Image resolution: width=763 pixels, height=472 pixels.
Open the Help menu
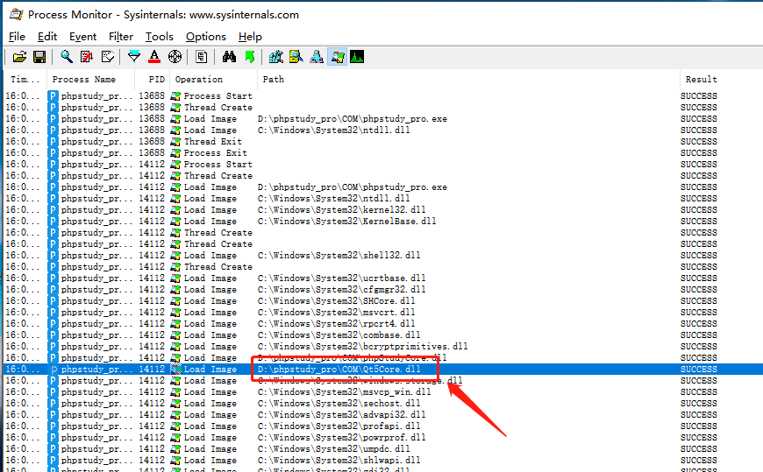[x=250, y=37]
